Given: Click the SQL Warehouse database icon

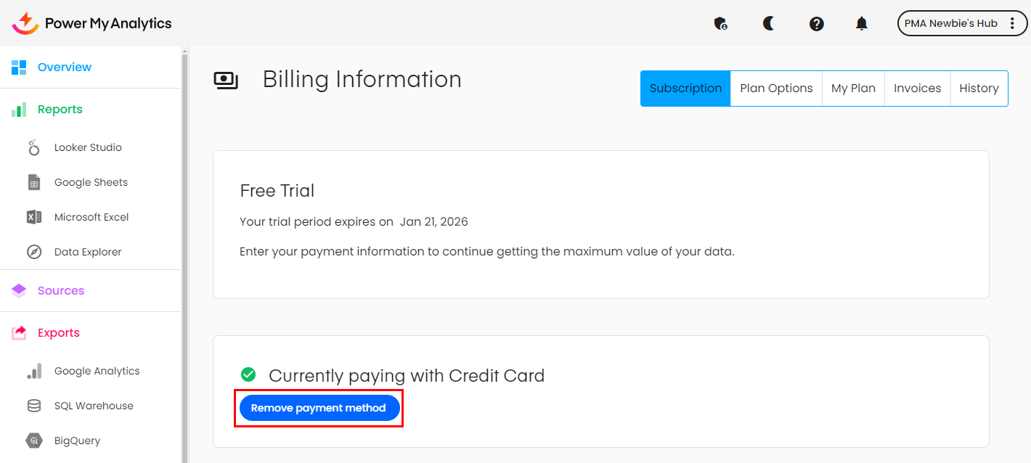Looking at the screenshot, I should click(34, 406).
